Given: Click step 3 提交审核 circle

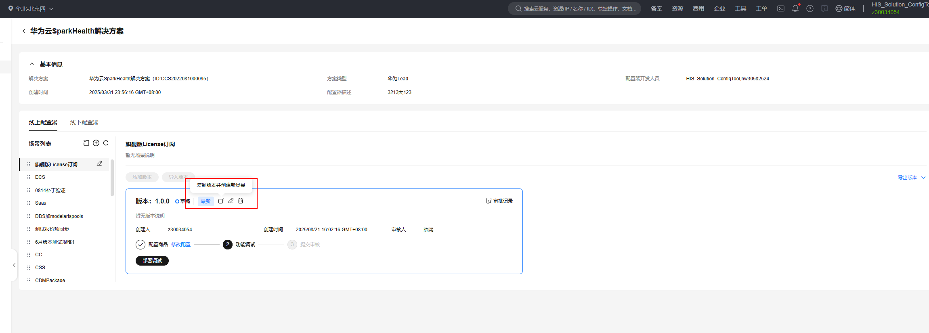Looking at the screenshot, I should pos(292,245).
